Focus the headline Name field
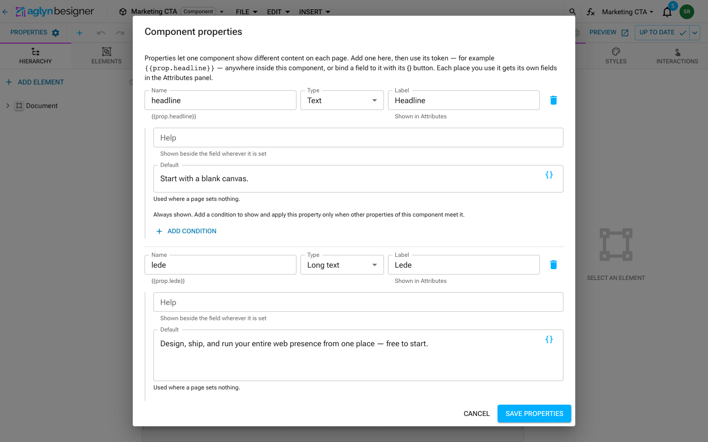 click(220, 100)
